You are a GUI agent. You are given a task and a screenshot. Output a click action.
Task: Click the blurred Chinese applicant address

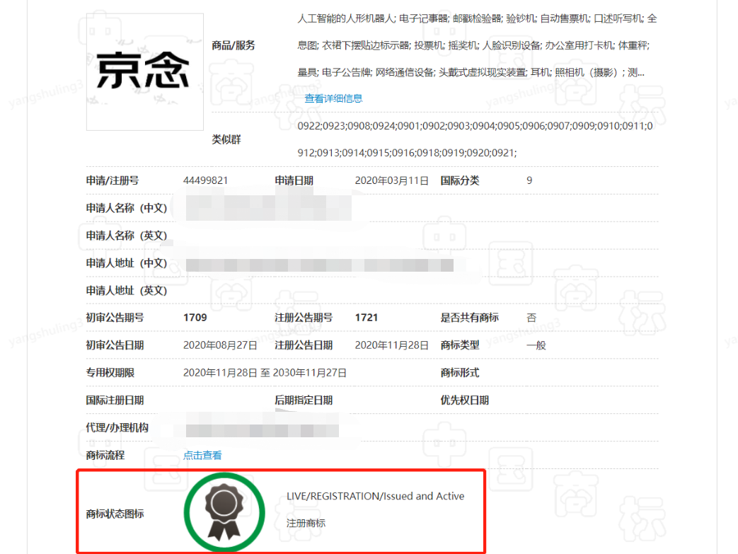[x=318, y=264]
